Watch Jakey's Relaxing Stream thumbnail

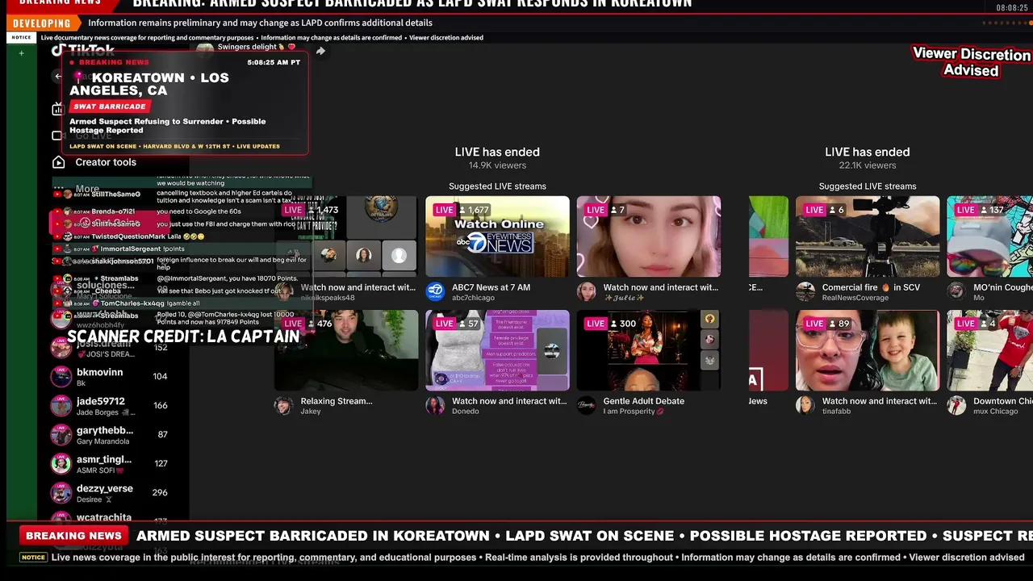pyautogui.click(x=346, y=350)
